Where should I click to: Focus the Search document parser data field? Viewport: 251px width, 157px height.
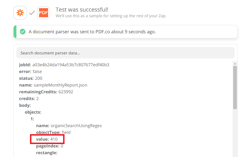point(125,53)
